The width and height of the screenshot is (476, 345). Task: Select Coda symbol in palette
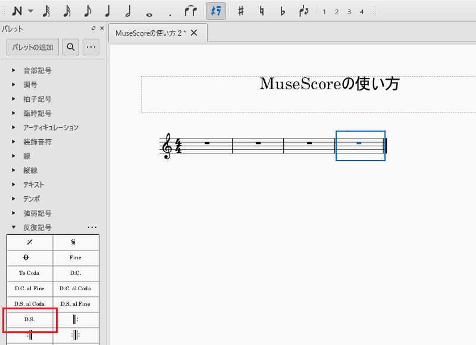[x=30, y=258]
